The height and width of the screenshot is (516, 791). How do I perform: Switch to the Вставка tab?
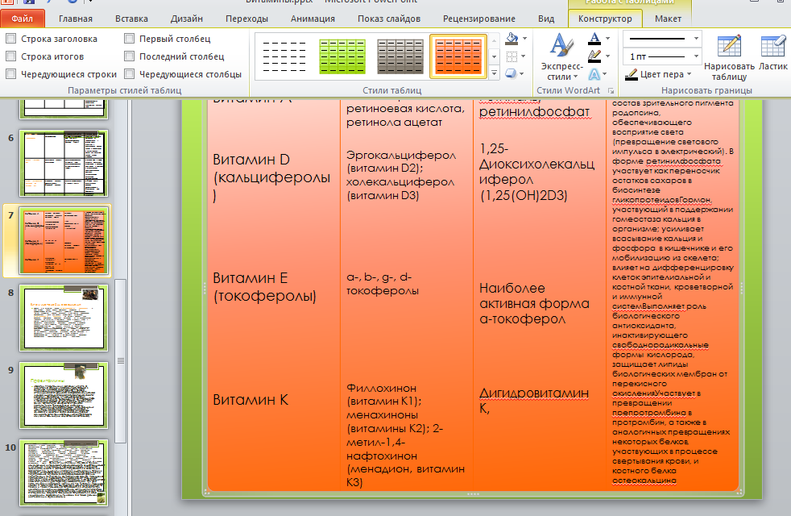click(x=131, y=19)
